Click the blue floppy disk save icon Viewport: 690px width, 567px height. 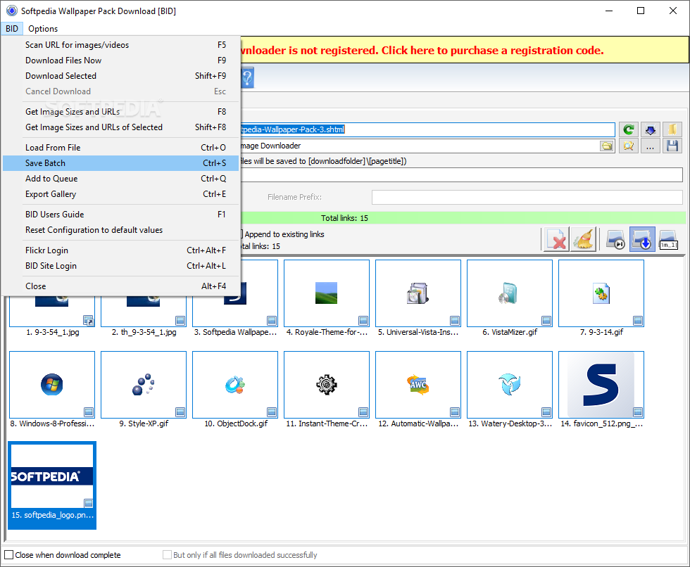point(672,146)
